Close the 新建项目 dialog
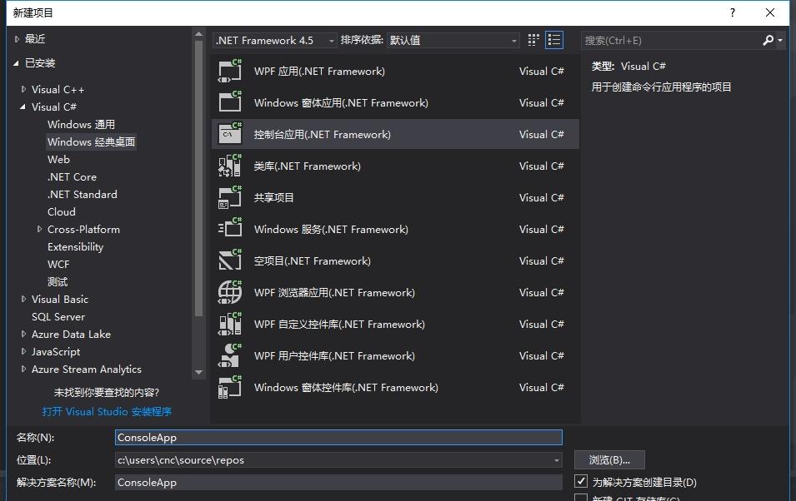The height and width of the screenshot is (501, 796). tap(770, 12)
